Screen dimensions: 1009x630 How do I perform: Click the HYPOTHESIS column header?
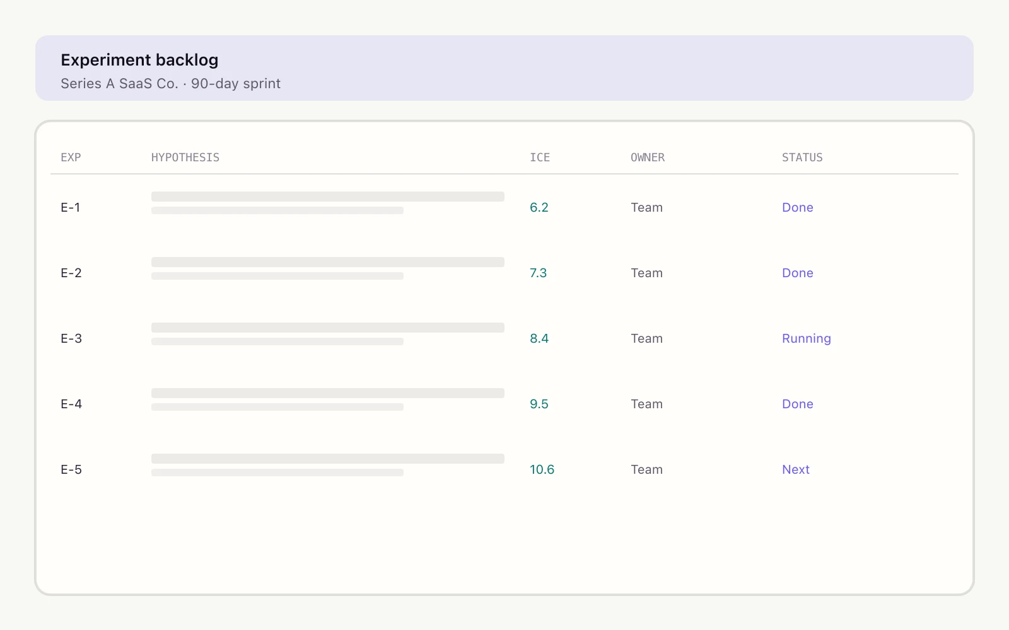185,157
